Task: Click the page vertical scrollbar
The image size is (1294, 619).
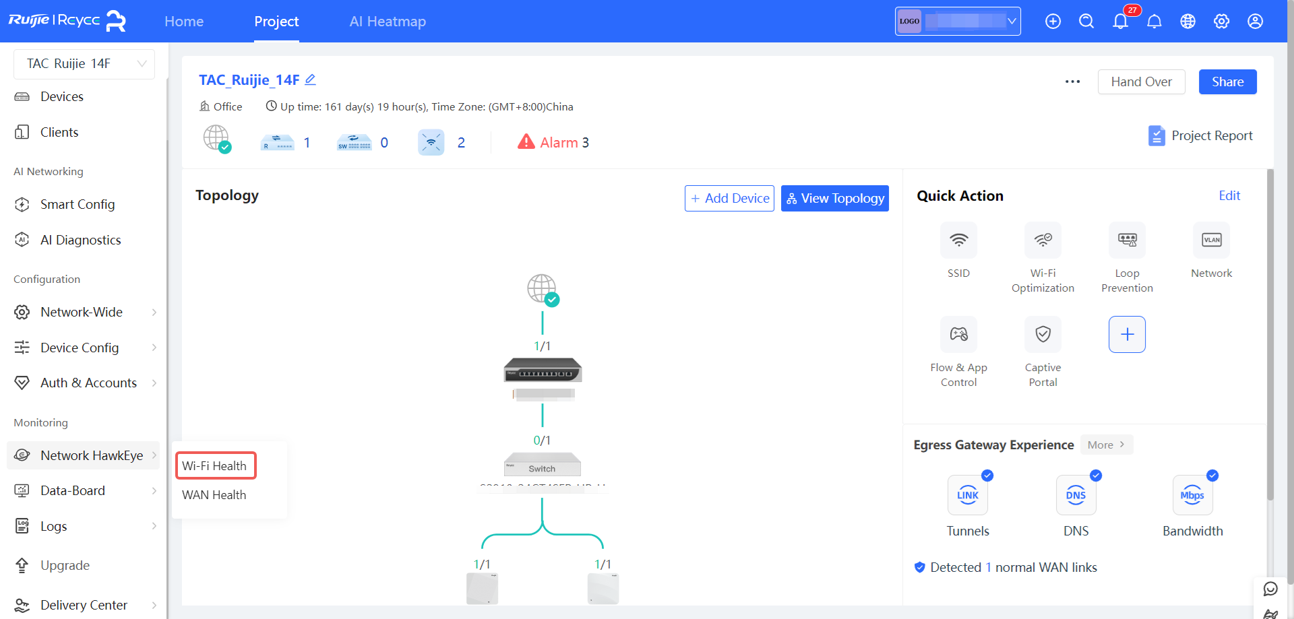Action: [1270, 337]
